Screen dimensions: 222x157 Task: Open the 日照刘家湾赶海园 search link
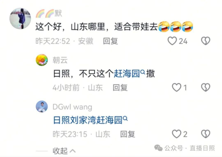[x=88, y=120]
